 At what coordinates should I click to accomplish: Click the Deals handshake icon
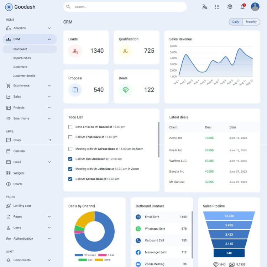(126, 90)
